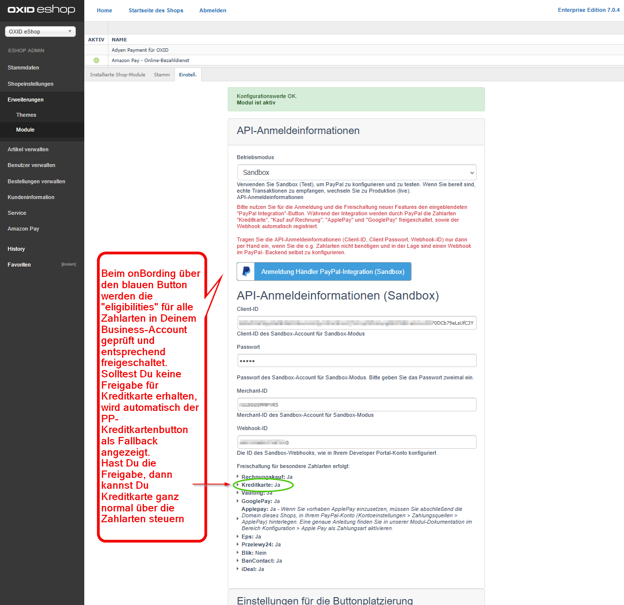
Task: Open the Betriebsmodus Sandbox dropdown
Action: (x=356, y=172)
